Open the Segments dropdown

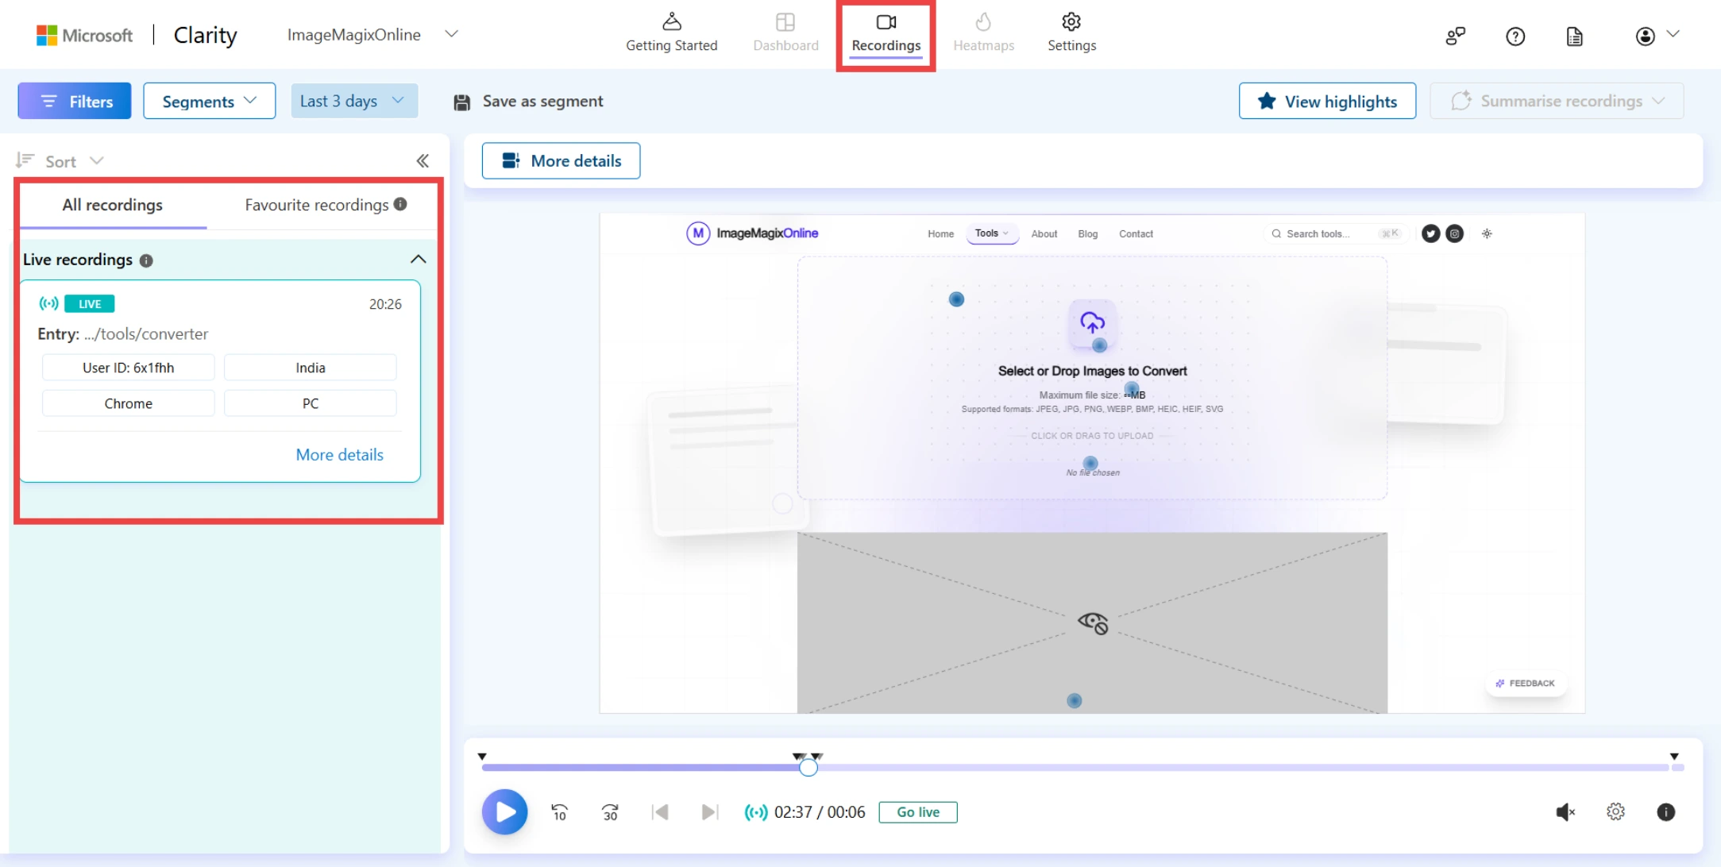pyautogui.click(x=209, y=101)
